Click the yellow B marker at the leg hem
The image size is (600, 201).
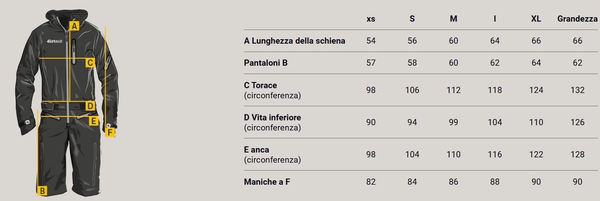coord(42,191)
